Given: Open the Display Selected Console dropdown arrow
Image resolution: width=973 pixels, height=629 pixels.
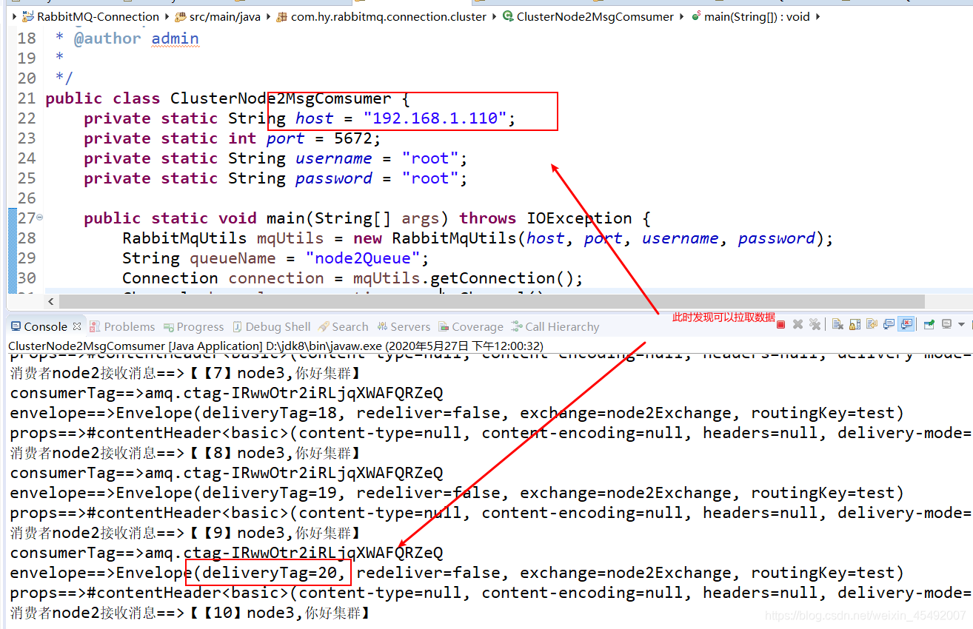Looking at the screenshot, I should pos(961,324).
